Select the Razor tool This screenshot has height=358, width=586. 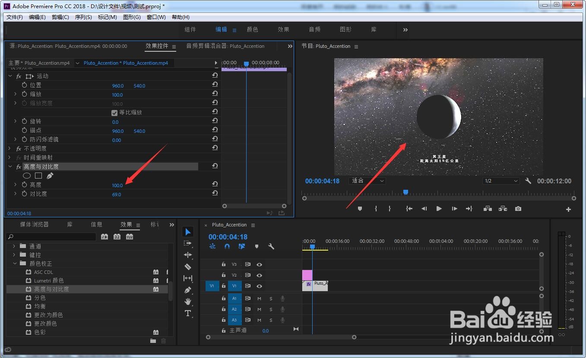pos(188,267)
